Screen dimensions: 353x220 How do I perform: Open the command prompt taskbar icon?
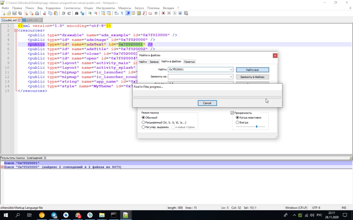pos(114,215)
